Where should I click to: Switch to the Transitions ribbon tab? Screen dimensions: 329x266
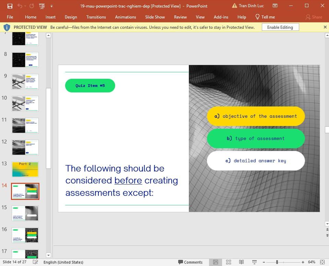96,17
